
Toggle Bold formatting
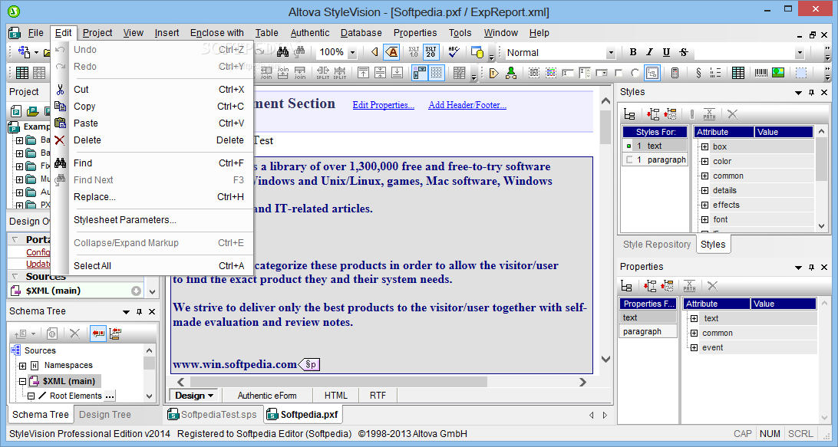(633, 52)
